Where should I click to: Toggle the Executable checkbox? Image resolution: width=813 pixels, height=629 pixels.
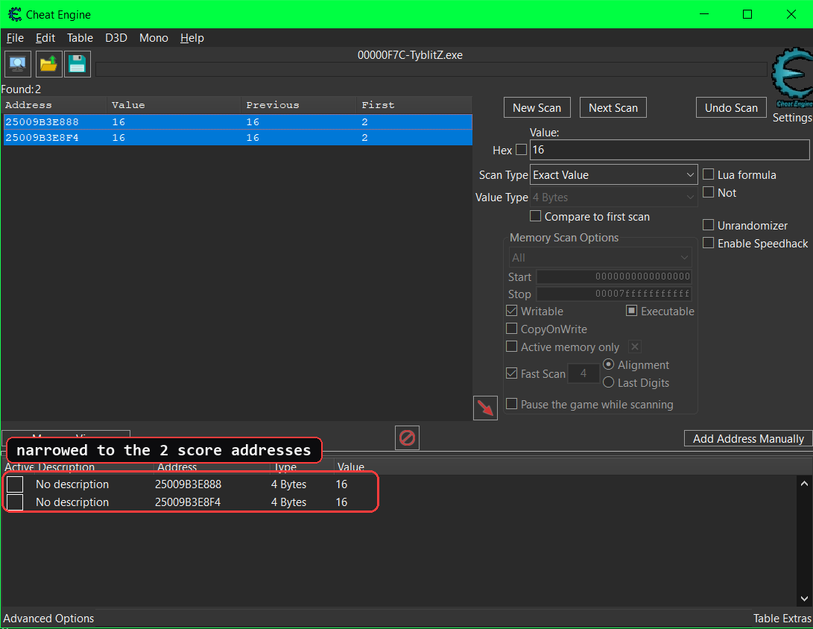631,311
